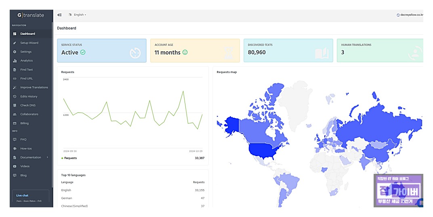Click the Discovered Texts open book icon
This screenshot has width=433, height=217.
click(x=322, y=53)
